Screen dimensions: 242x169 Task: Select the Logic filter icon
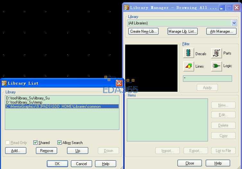tap(216, 66)
